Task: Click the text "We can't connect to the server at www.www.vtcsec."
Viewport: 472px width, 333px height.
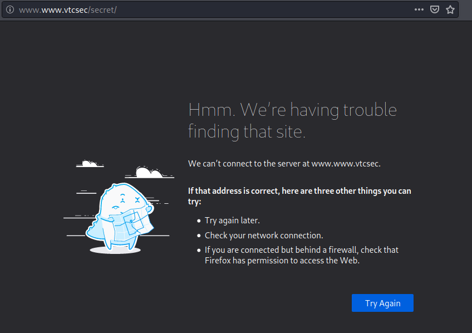Action: (284, 164)
